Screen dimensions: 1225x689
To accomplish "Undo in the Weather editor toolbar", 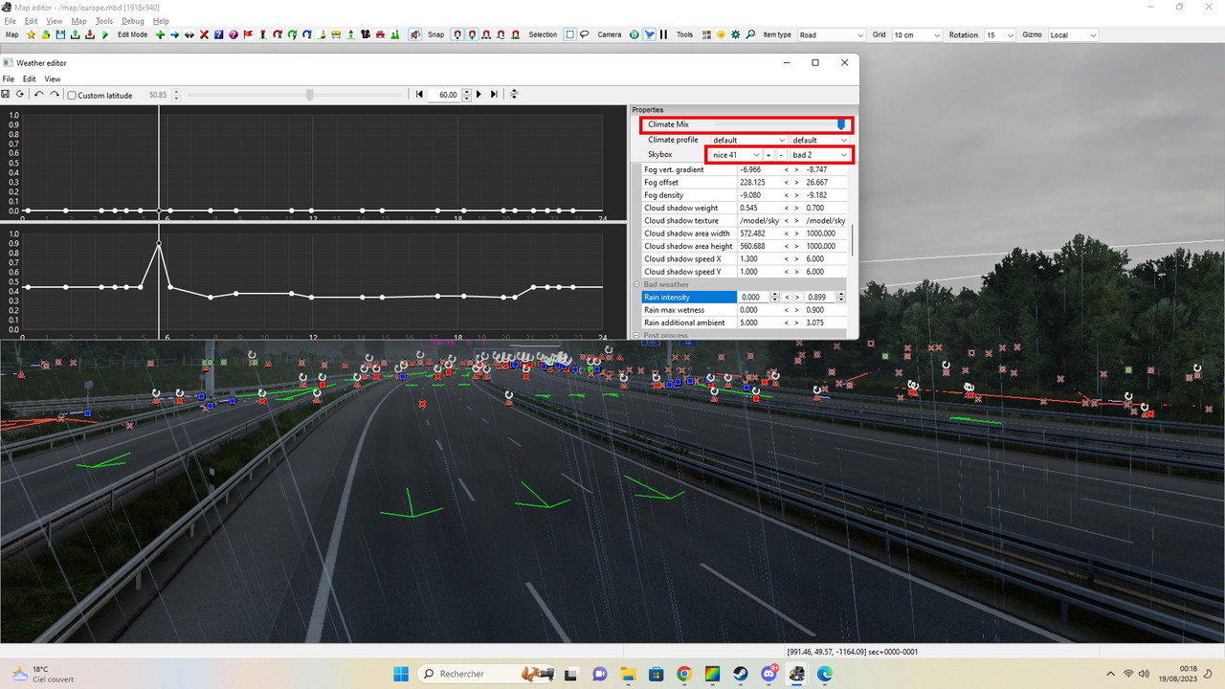I will [x=38, y=95].
